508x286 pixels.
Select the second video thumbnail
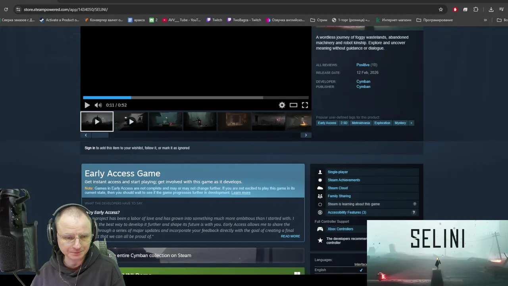tap(131, 122)
